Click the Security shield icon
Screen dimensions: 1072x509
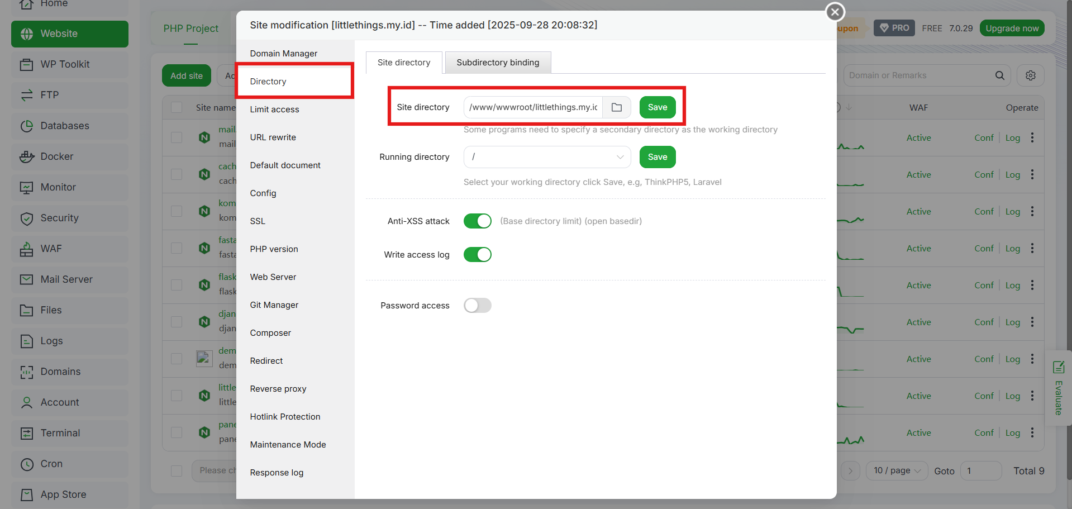pyautogui.click(x=27, y=218)
